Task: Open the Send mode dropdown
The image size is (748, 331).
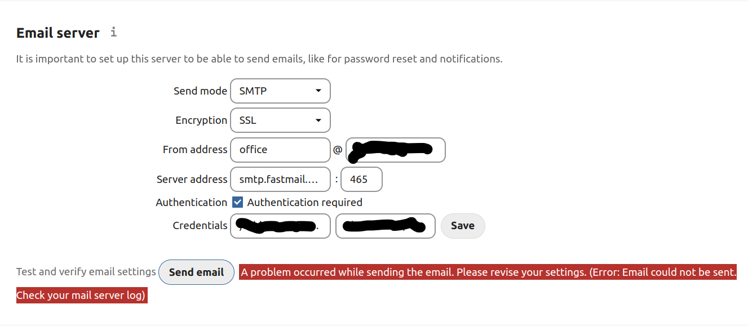Action: pyautogui.click(x=280, y=91)
